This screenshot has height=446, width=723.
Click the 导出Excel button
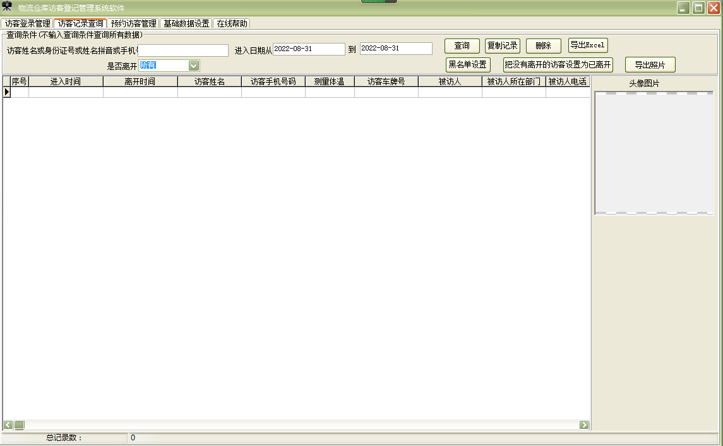coord(588,45)
